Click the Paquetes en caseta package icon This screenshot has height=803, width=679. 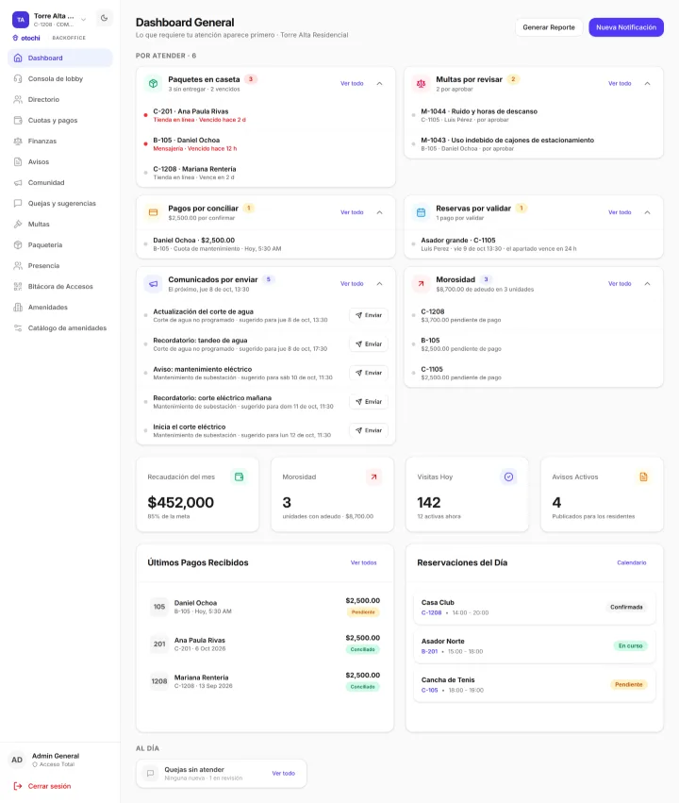[153, 83]
